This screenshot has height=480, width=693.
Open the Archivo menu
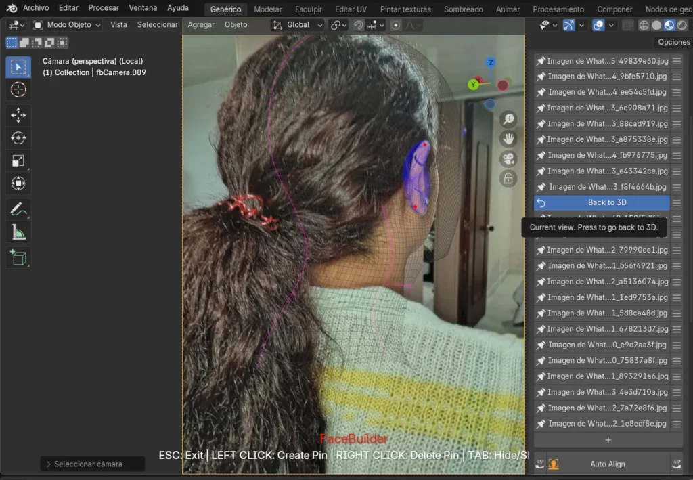(36, 8)
